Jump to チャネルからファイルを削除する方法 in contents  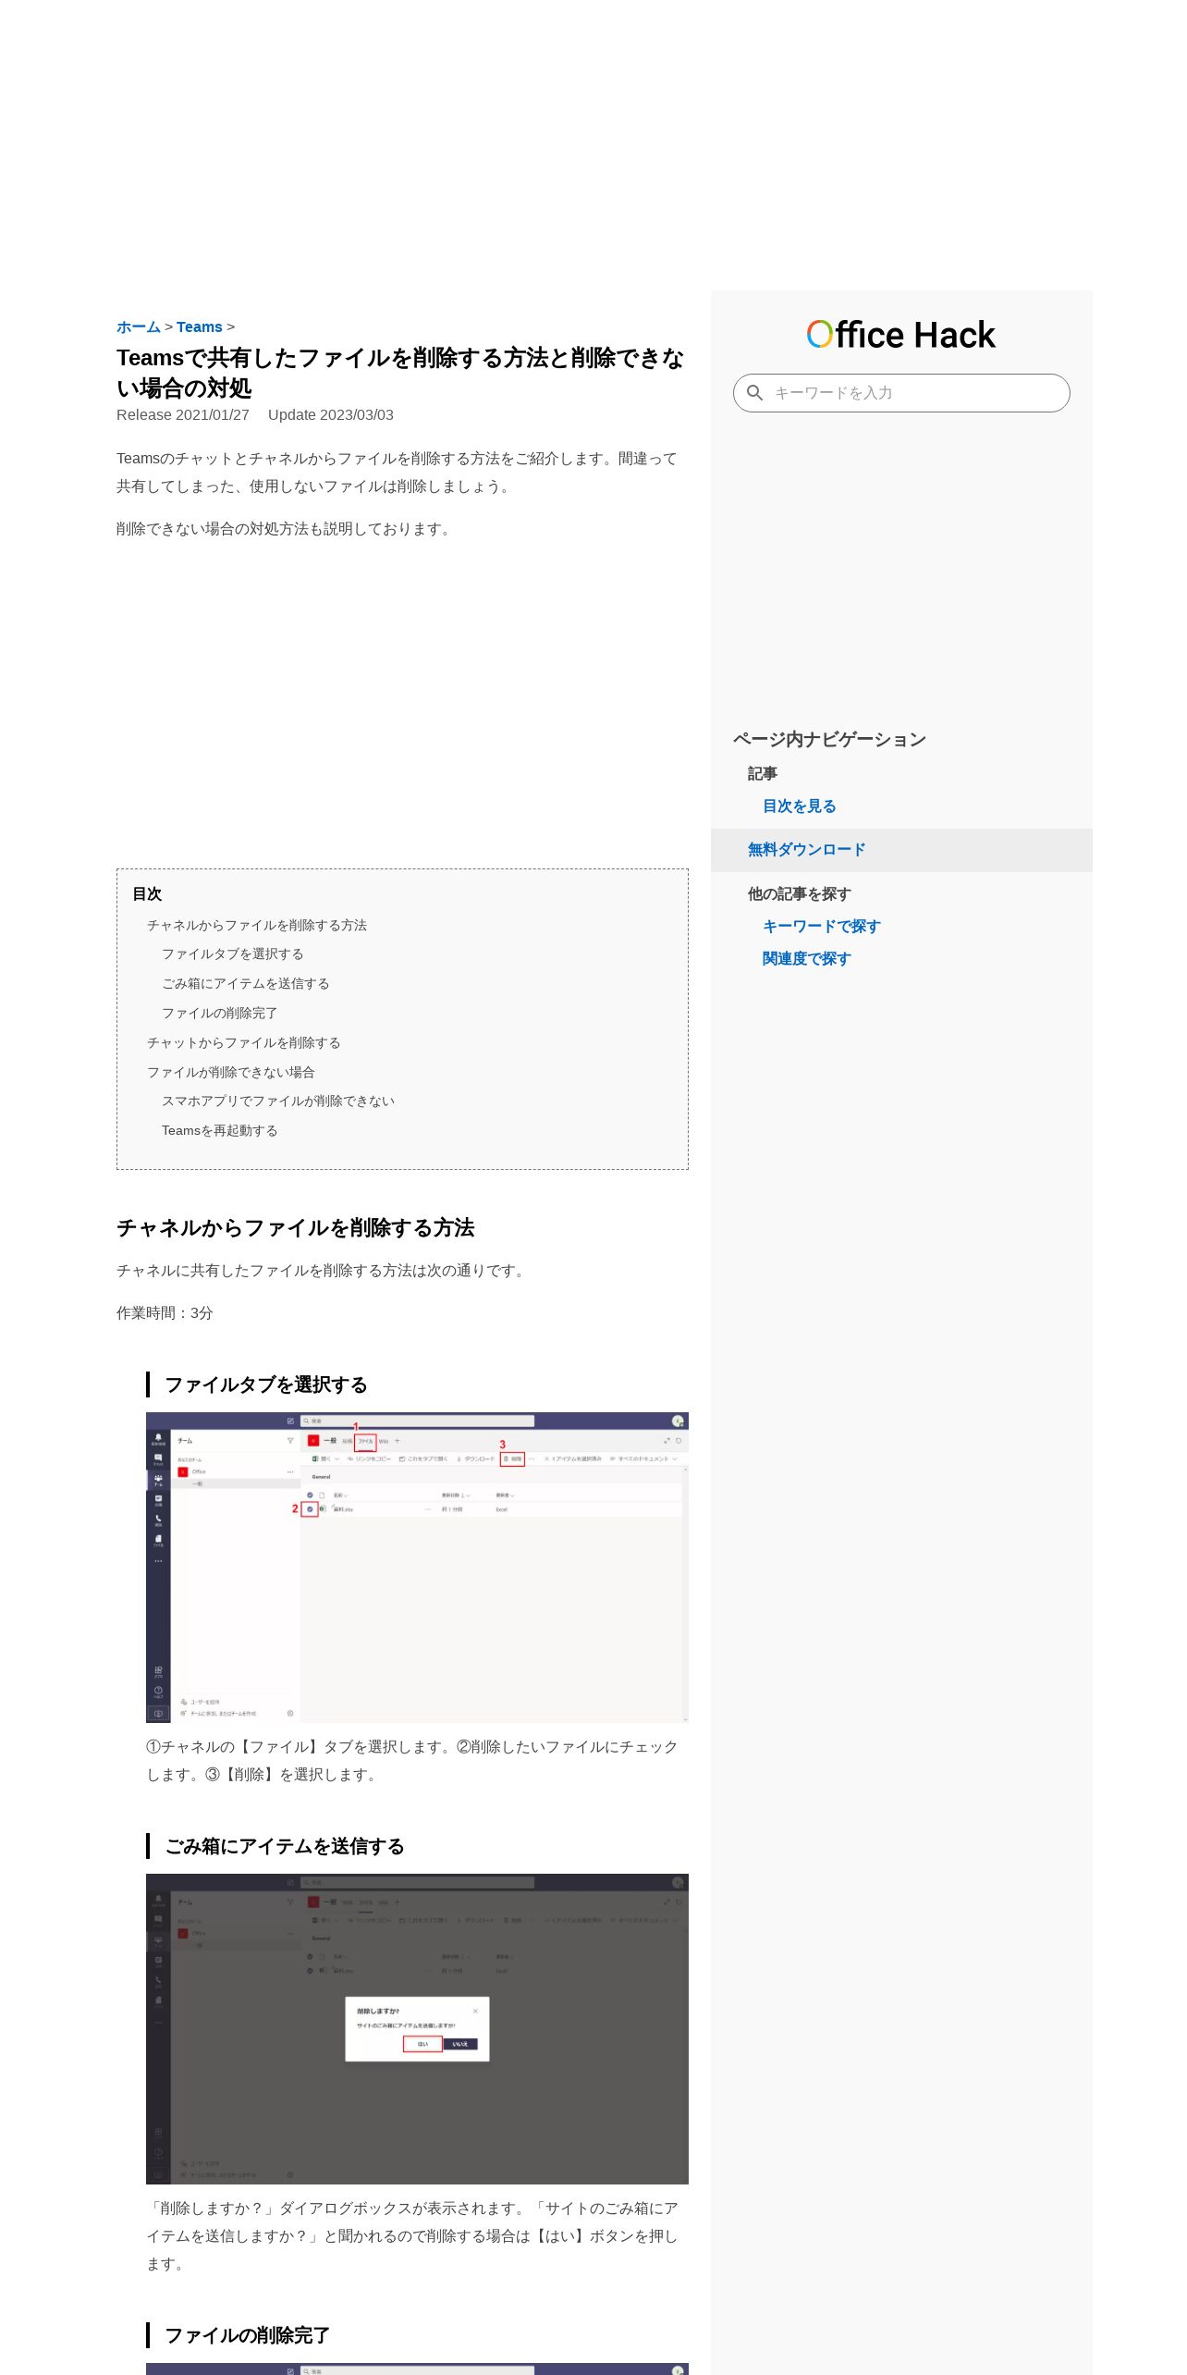pyautogui.click(x=257, y=925)
